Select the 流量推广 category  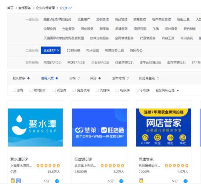point(84,19)
